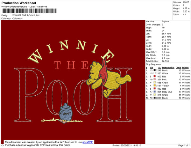Image resolution: width=191 pixels, height=148 pixels.
Task: Click the 'Page 1 of 1' footer text
Action: [184, 145]
